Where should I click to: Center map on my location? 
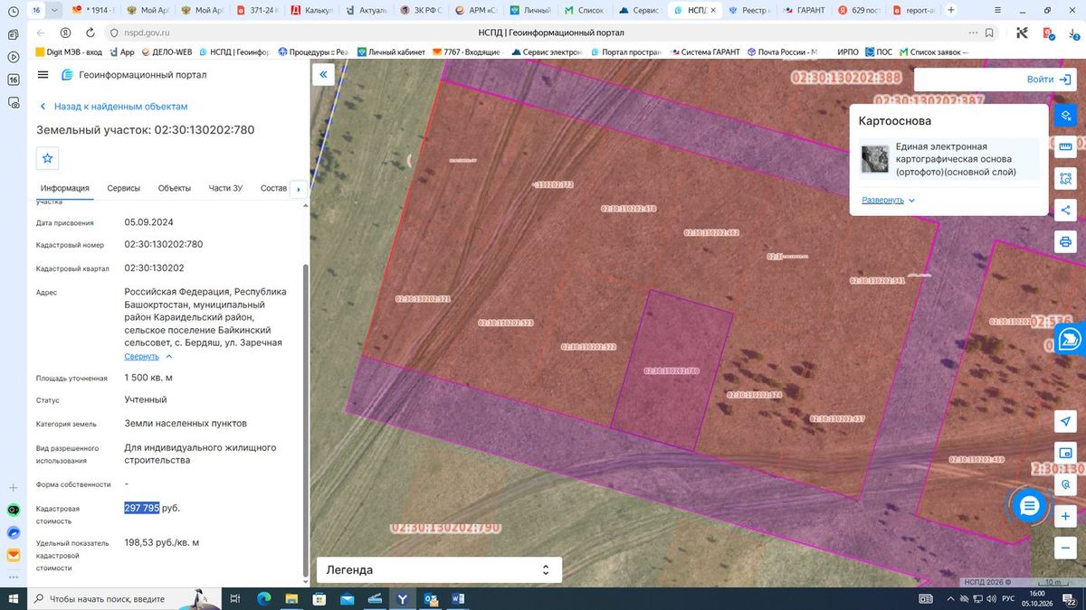point(1065,422)
